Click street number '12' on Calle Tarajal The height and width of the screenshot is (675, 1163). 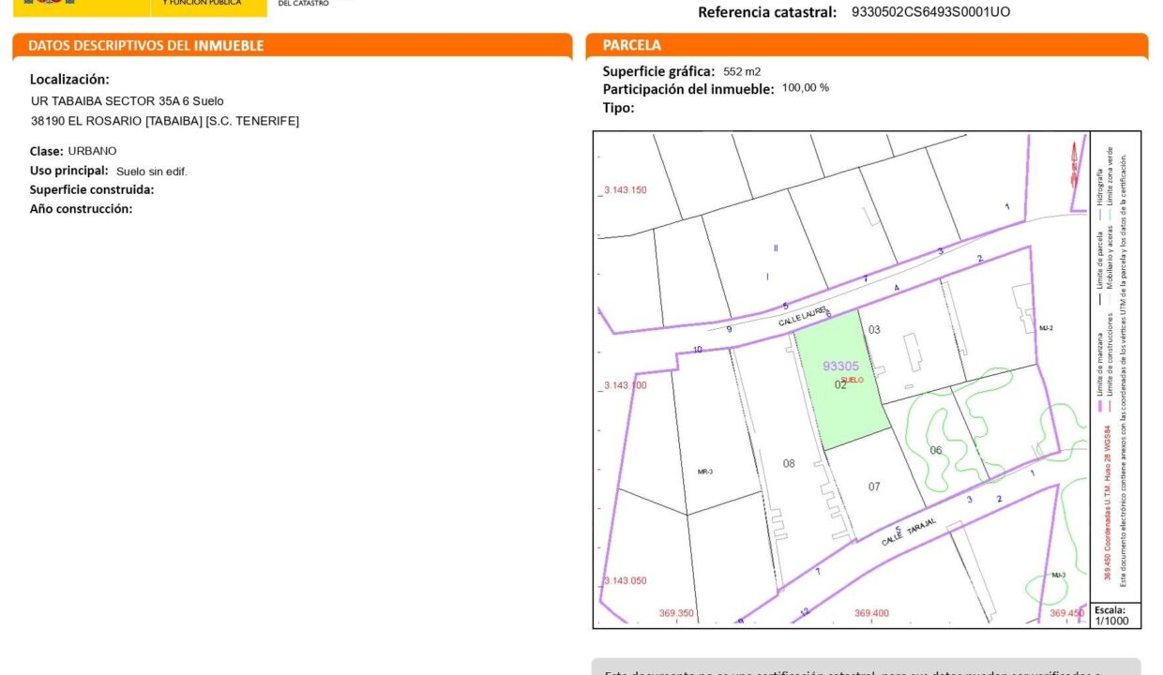[x=804, y=612]
